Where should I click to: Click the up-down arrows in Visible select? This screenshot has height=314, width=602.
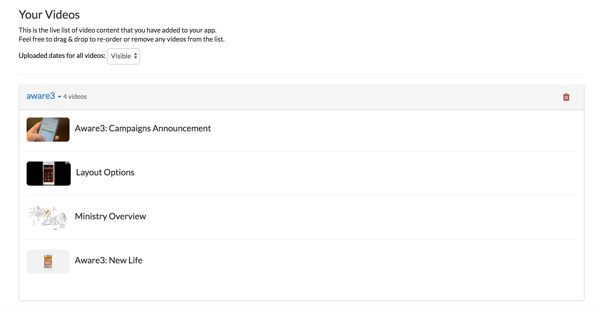click(135, 56)
